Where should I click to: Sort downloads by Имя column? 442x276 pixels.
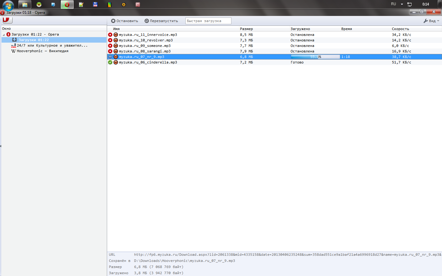tap(116, 29)
